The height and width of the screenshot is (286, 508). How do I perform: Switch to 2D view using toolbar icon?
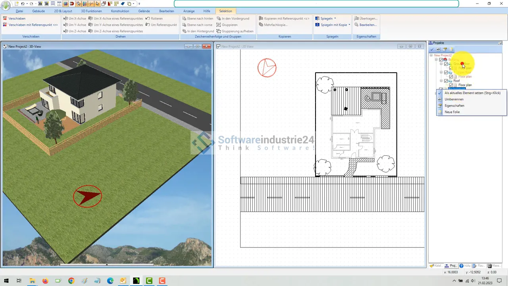(40, 4)
